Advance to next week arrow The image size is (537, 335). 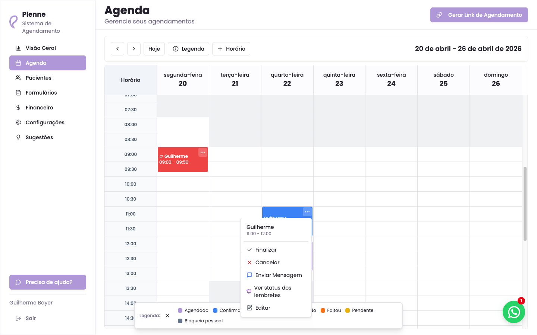134,49
